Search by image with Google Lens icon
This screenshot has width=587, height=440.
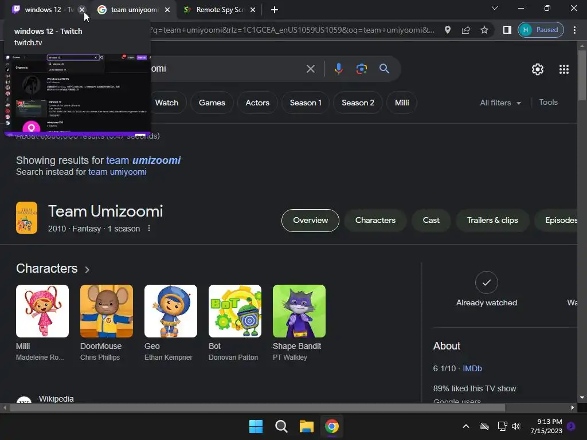(x=362, y=69)
